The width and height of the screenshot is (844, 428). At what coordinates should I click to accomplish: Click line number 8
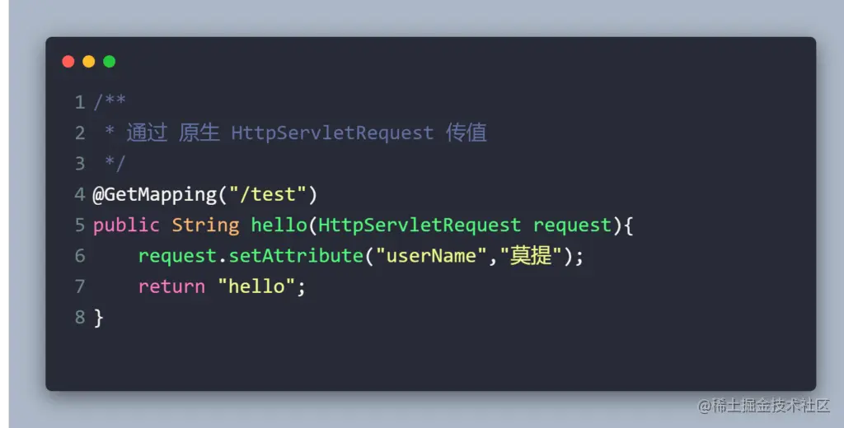click(80, 317)
